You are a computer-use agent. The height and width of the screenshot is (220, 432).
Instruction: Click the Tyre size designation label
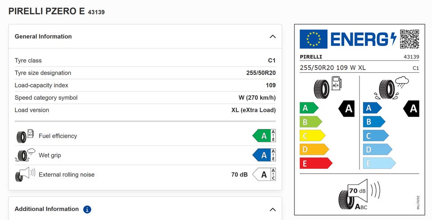[43, 73]
